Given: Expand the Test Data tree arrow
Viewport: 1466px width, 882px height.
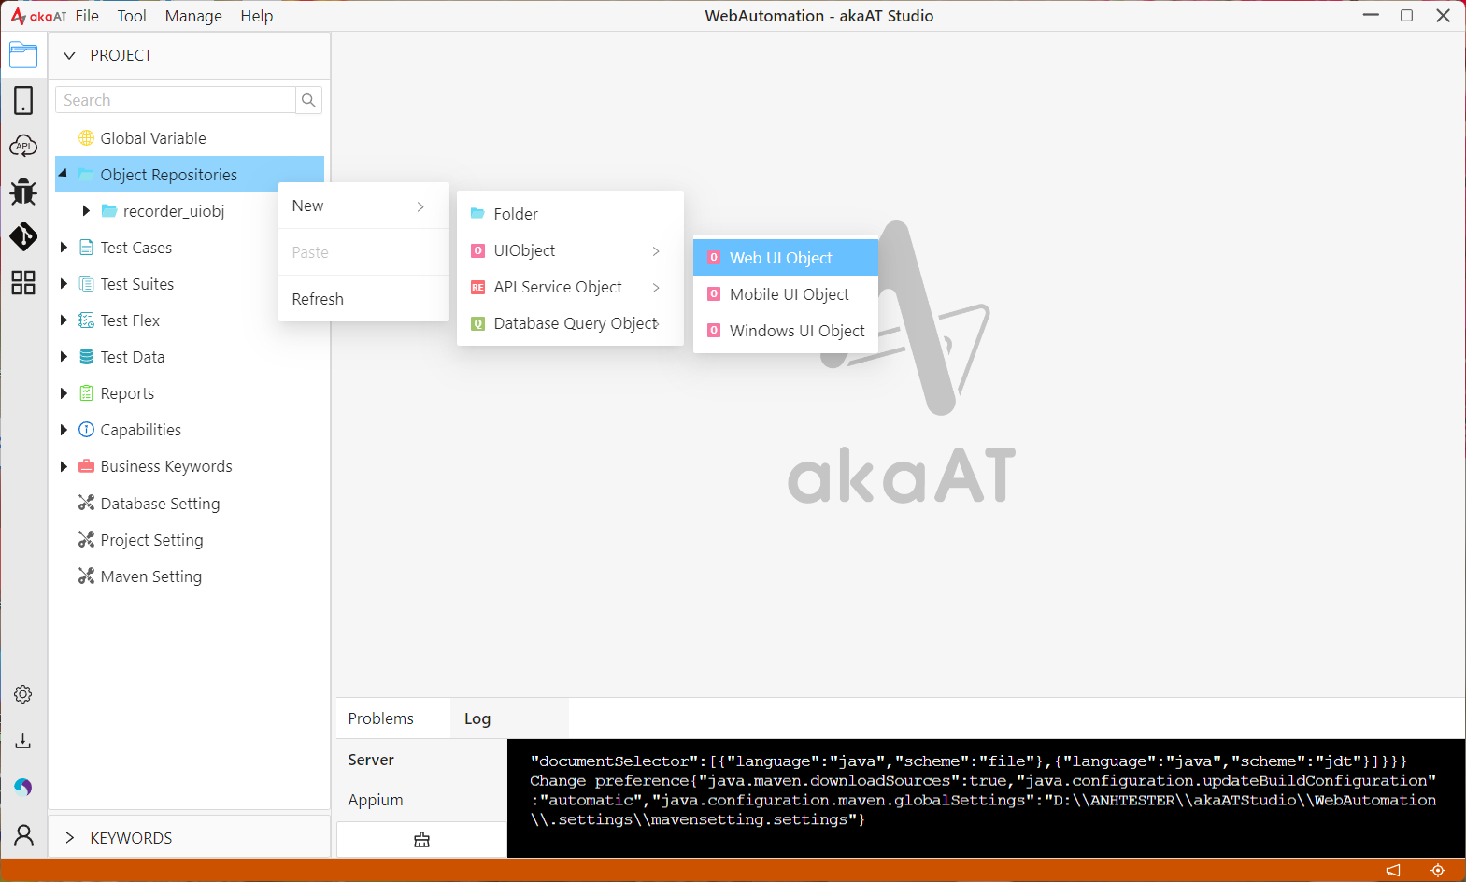Looking at the screenshot, I should tap(64, 357).
